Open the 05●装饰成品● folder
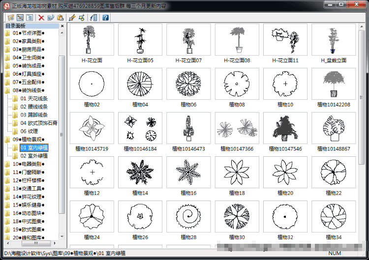This screenshot has width=369, height=260. pos(29,65)
